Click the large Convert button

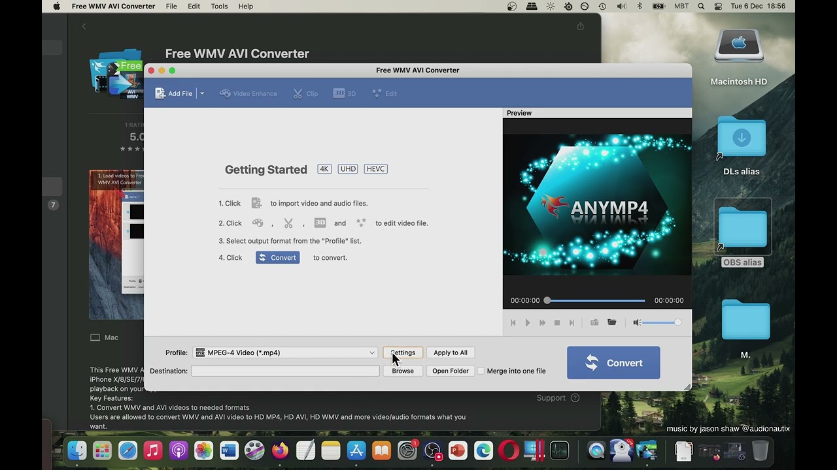point(613,363)
